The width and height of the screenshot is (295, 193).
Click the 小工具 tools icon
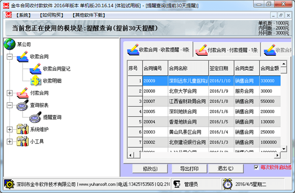tap(23, 141)
